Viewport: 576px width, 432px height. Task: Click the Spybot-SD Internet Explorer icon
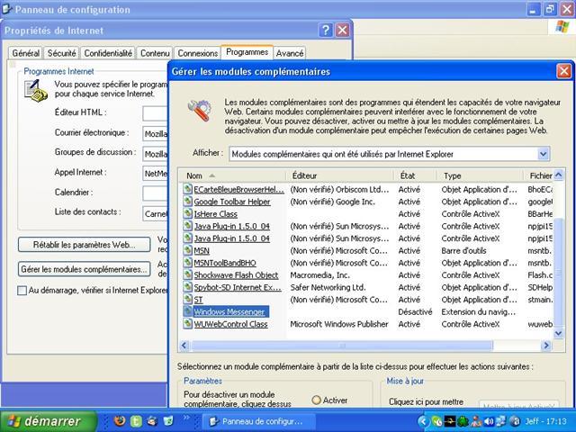[x=188, y=287]
